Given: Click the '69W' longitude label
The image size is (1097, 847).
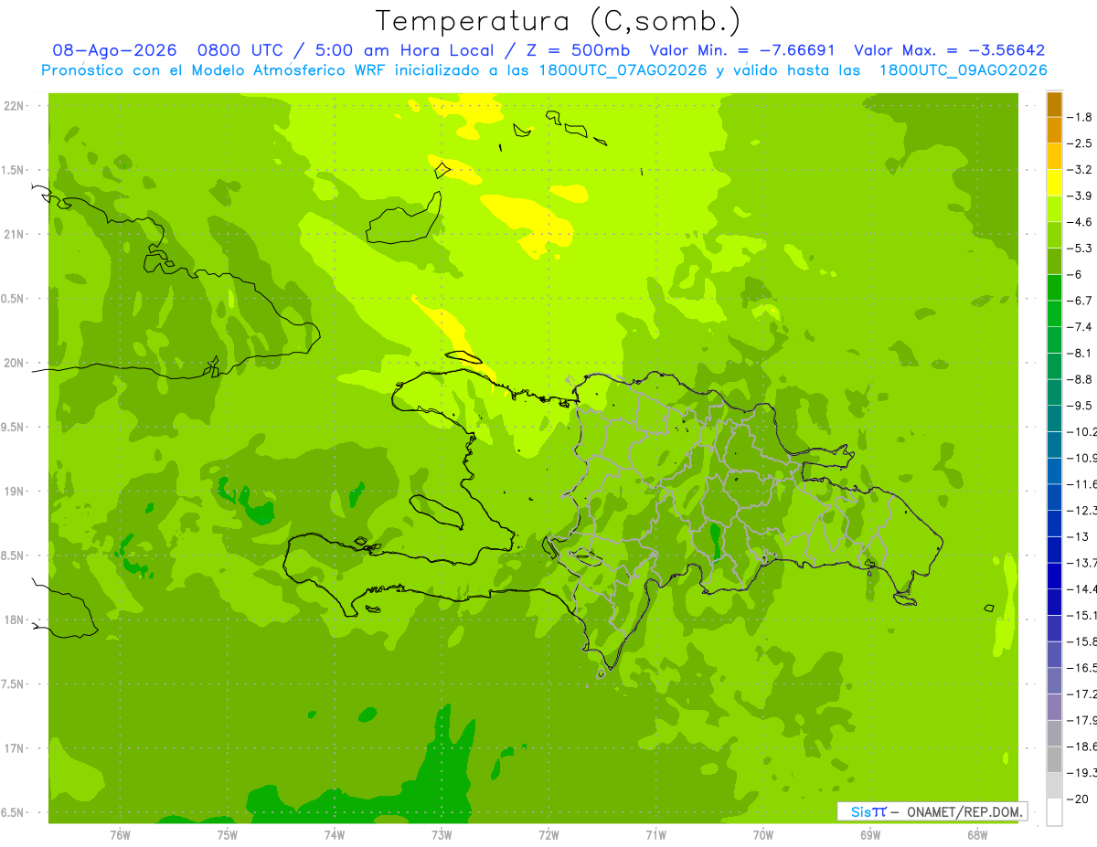Looking at the screenshot, I should (870, 834).
